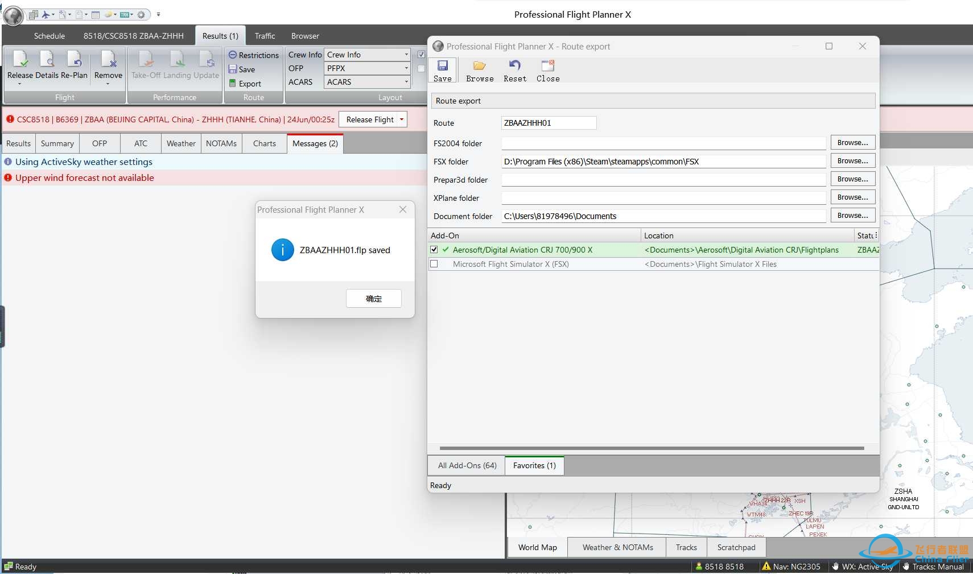Click Browse for the Prepar3d folder
The image size is (973, 574).
click(x=852, y=179)
